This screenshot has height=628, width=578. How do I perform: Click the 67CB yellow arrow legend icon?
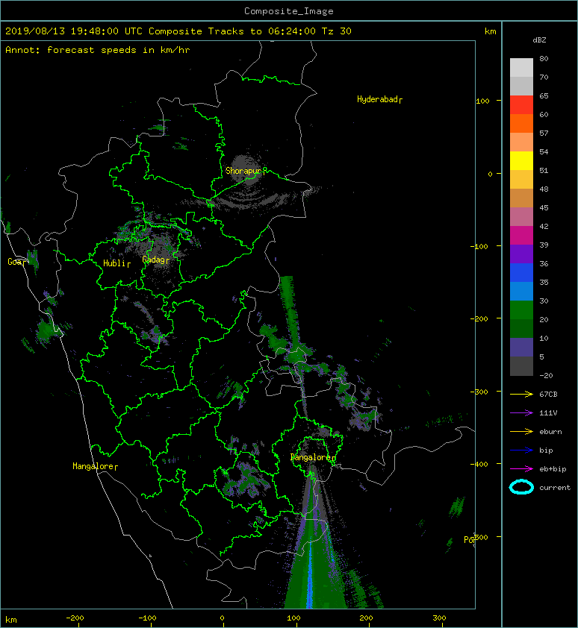pyautogui.click(x=521, y=394)
